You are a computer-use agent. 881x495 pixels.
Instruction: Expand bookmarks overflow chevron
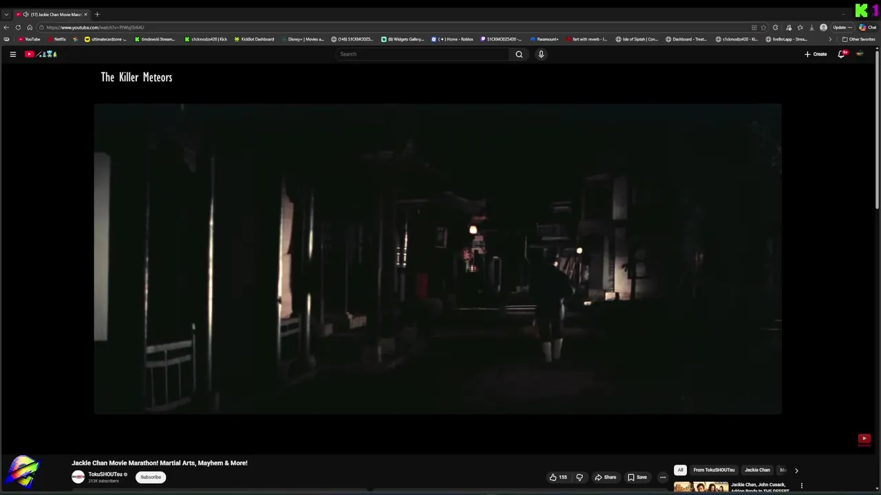829,39
